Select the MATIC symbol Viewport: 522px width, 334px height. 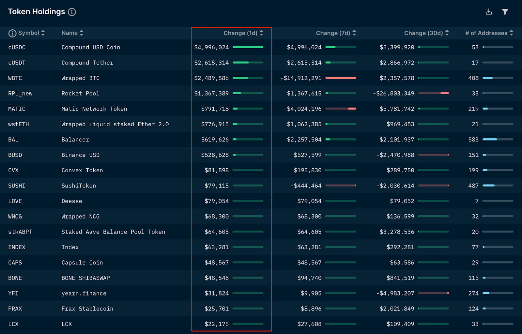17,109
